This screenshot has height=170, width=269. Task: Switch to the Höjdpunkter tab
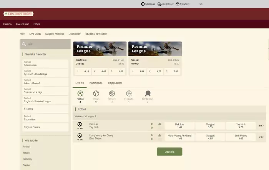[115, 83]
